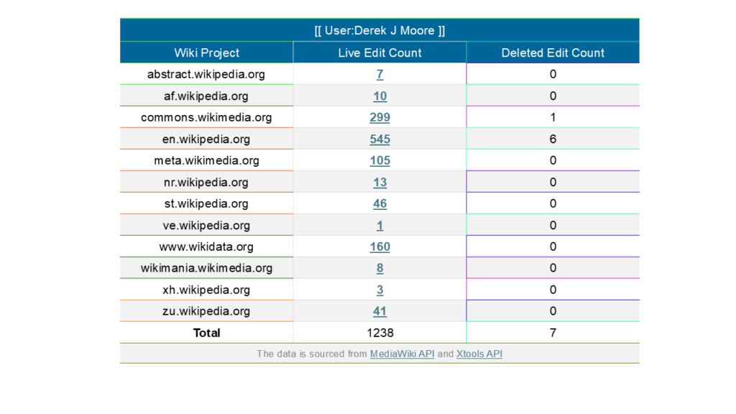Viewport: 736px width, 414px height.
Task: Click the Total row label
Action: [x=206, y=333]
